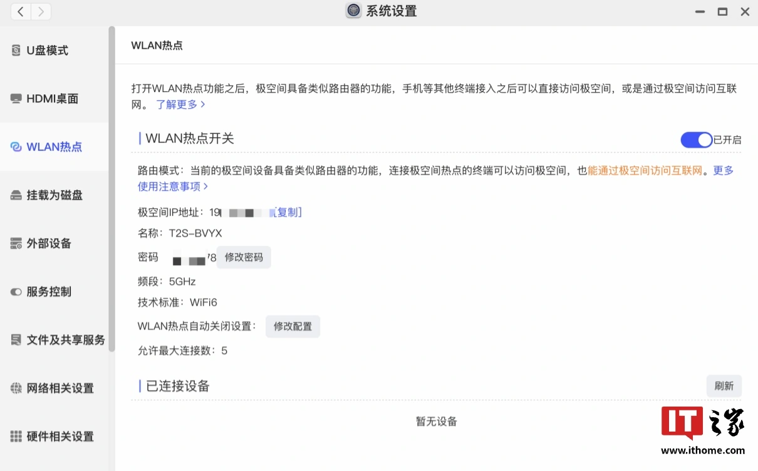
Task: Click the WLAN热点 sidebar icon
Action: point(16,147)
